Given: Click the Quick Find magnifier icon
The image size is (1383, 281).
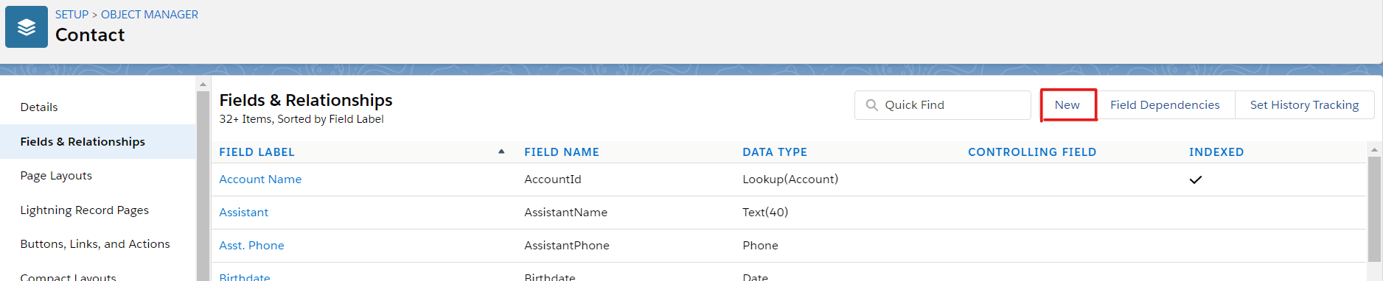Looking at the screenshot, I should 871,105.
